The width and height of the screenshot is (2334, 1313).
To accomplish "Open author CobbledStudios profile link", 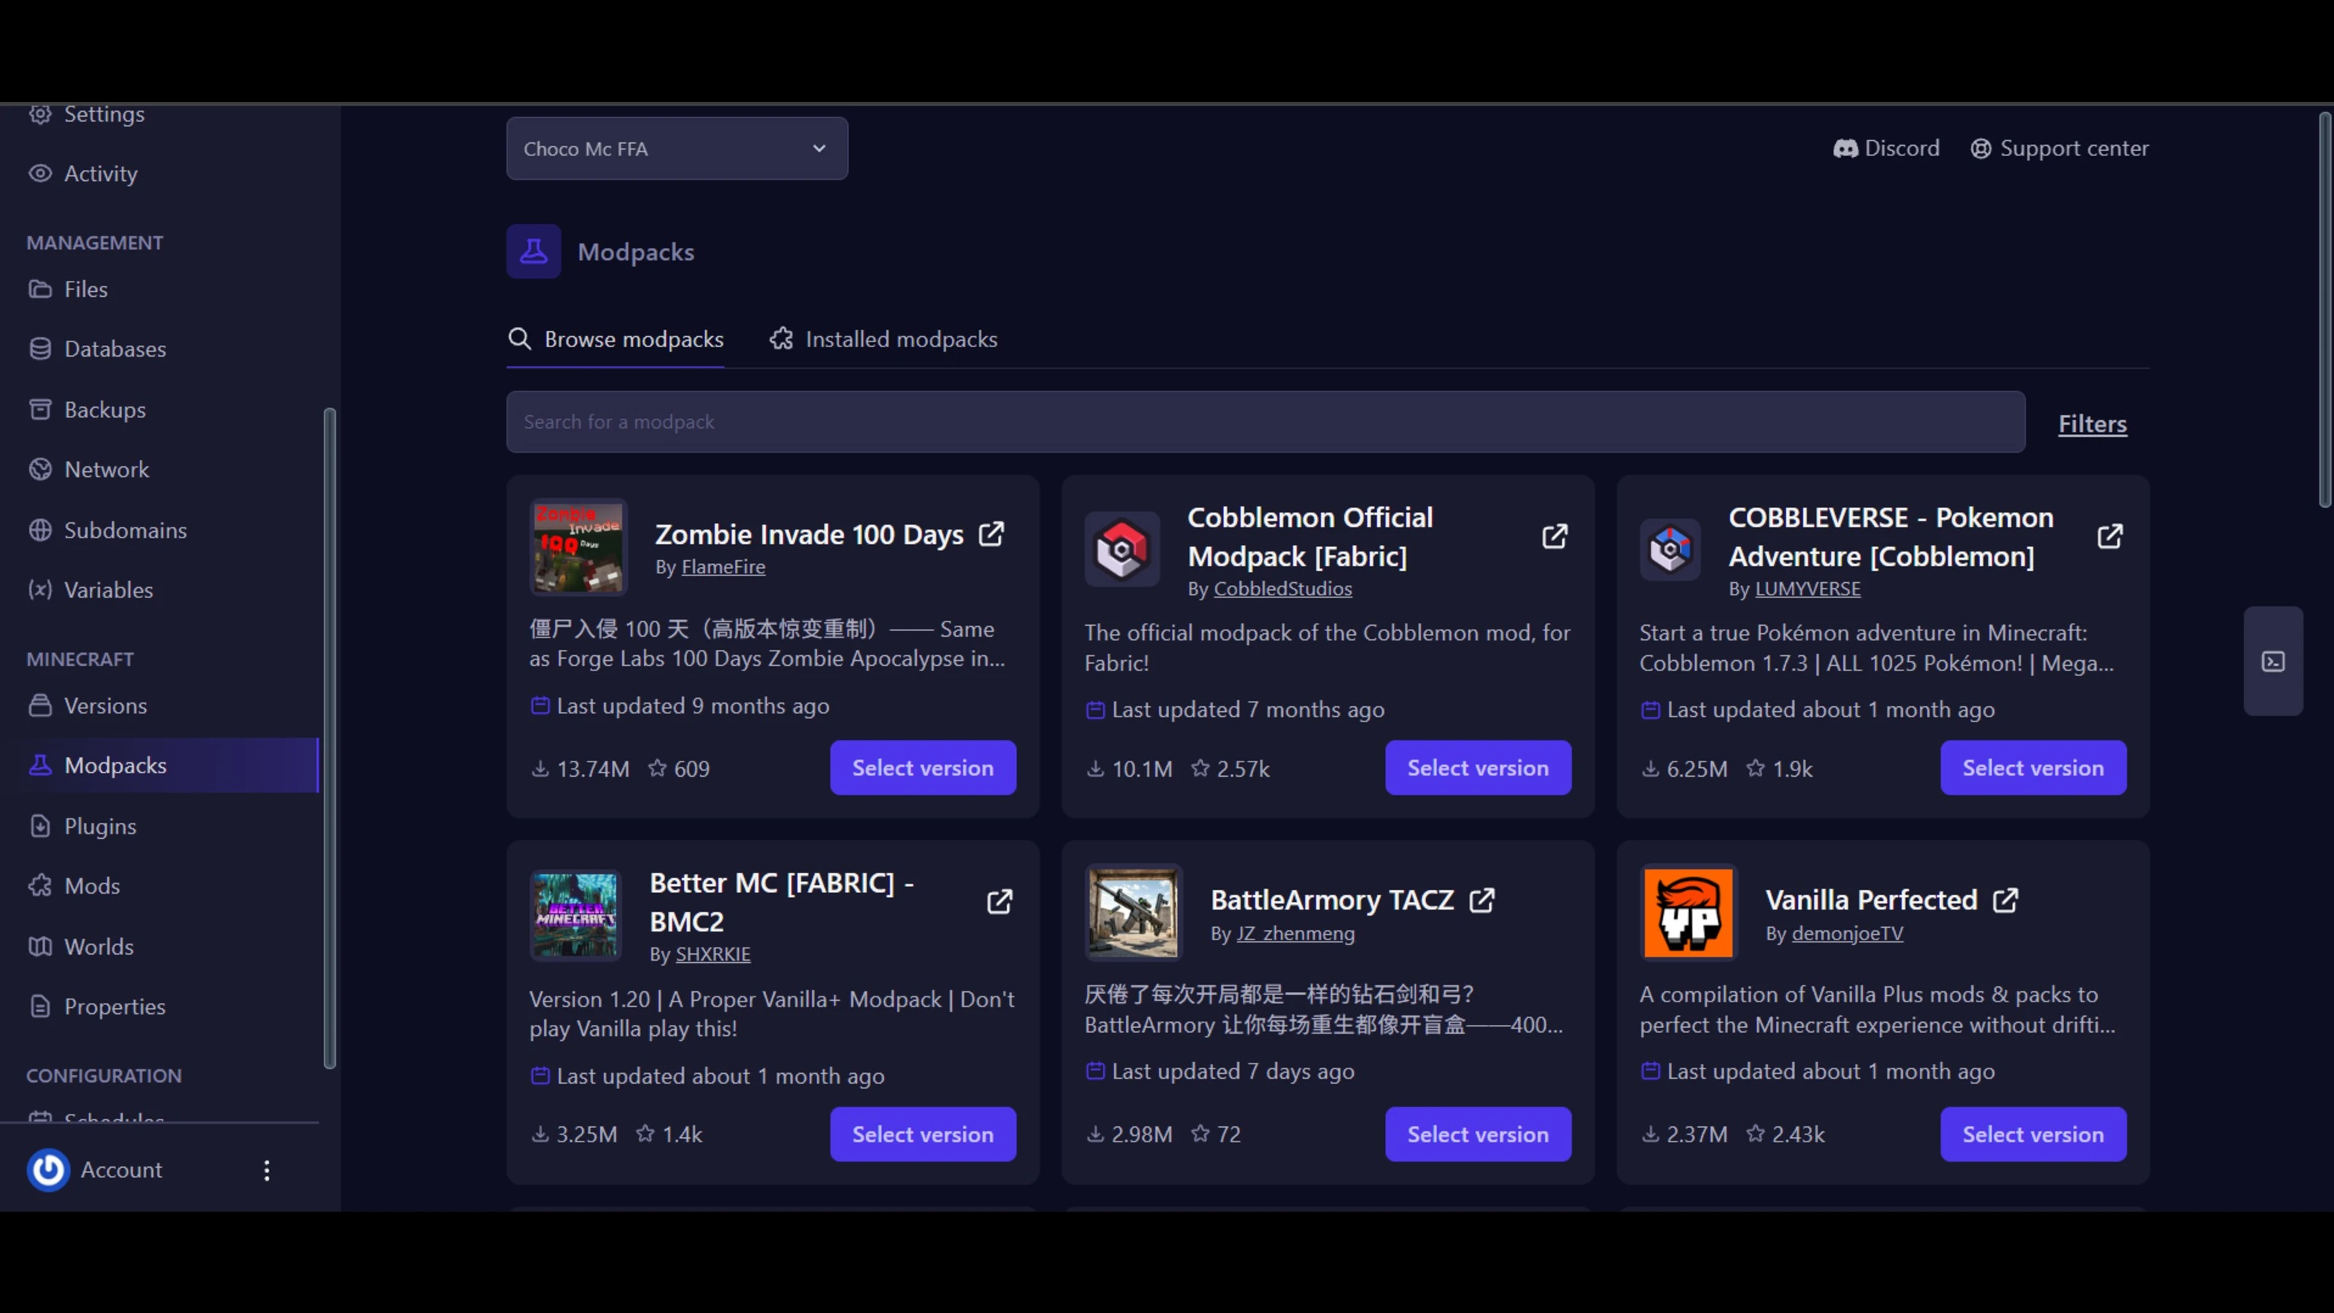I will click(x=1282, y=589).
